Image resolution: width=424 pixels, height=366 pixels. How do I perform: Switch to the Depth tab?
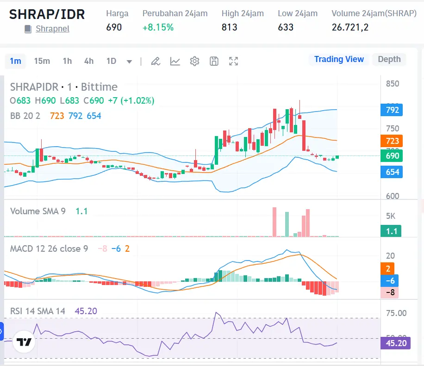(x=389, y=59)
